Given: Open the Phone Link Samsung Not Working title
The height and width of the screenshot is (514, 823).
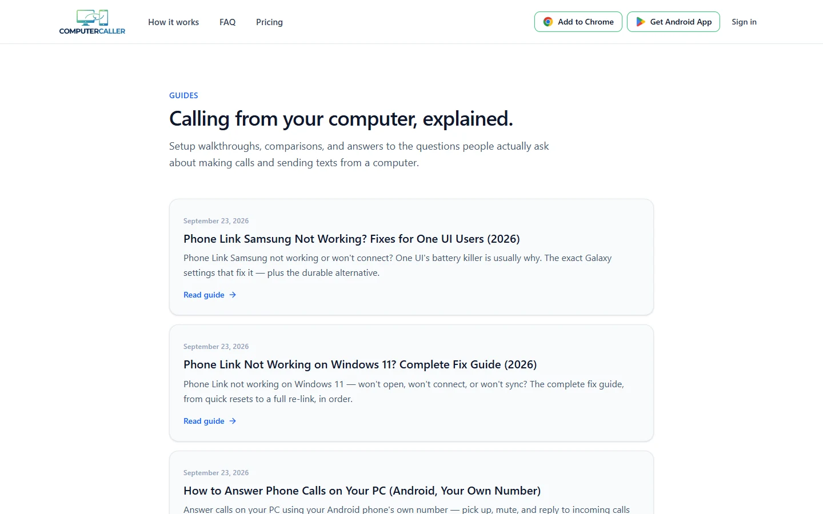Looking at the screenshot, I should (351, 239).
